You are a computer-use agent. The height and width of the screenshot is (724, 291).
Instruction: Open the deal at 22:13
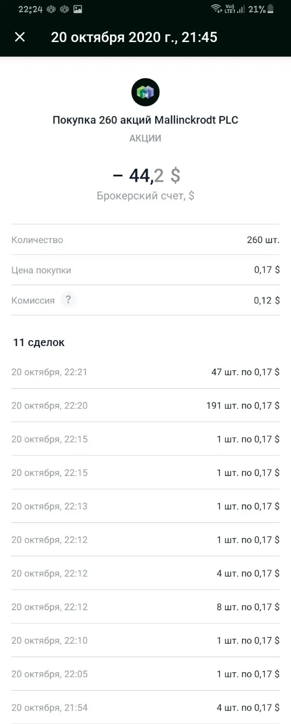[x=145, y=506]
